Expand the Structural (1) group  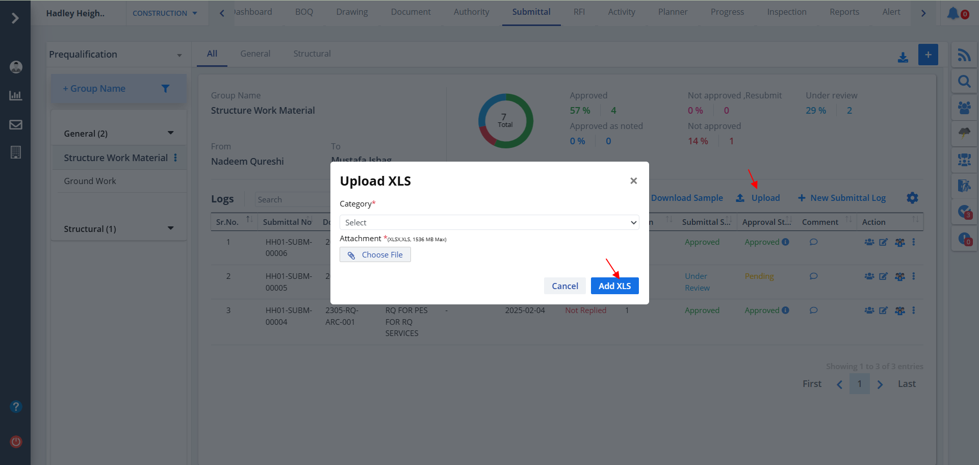(170, 228)
